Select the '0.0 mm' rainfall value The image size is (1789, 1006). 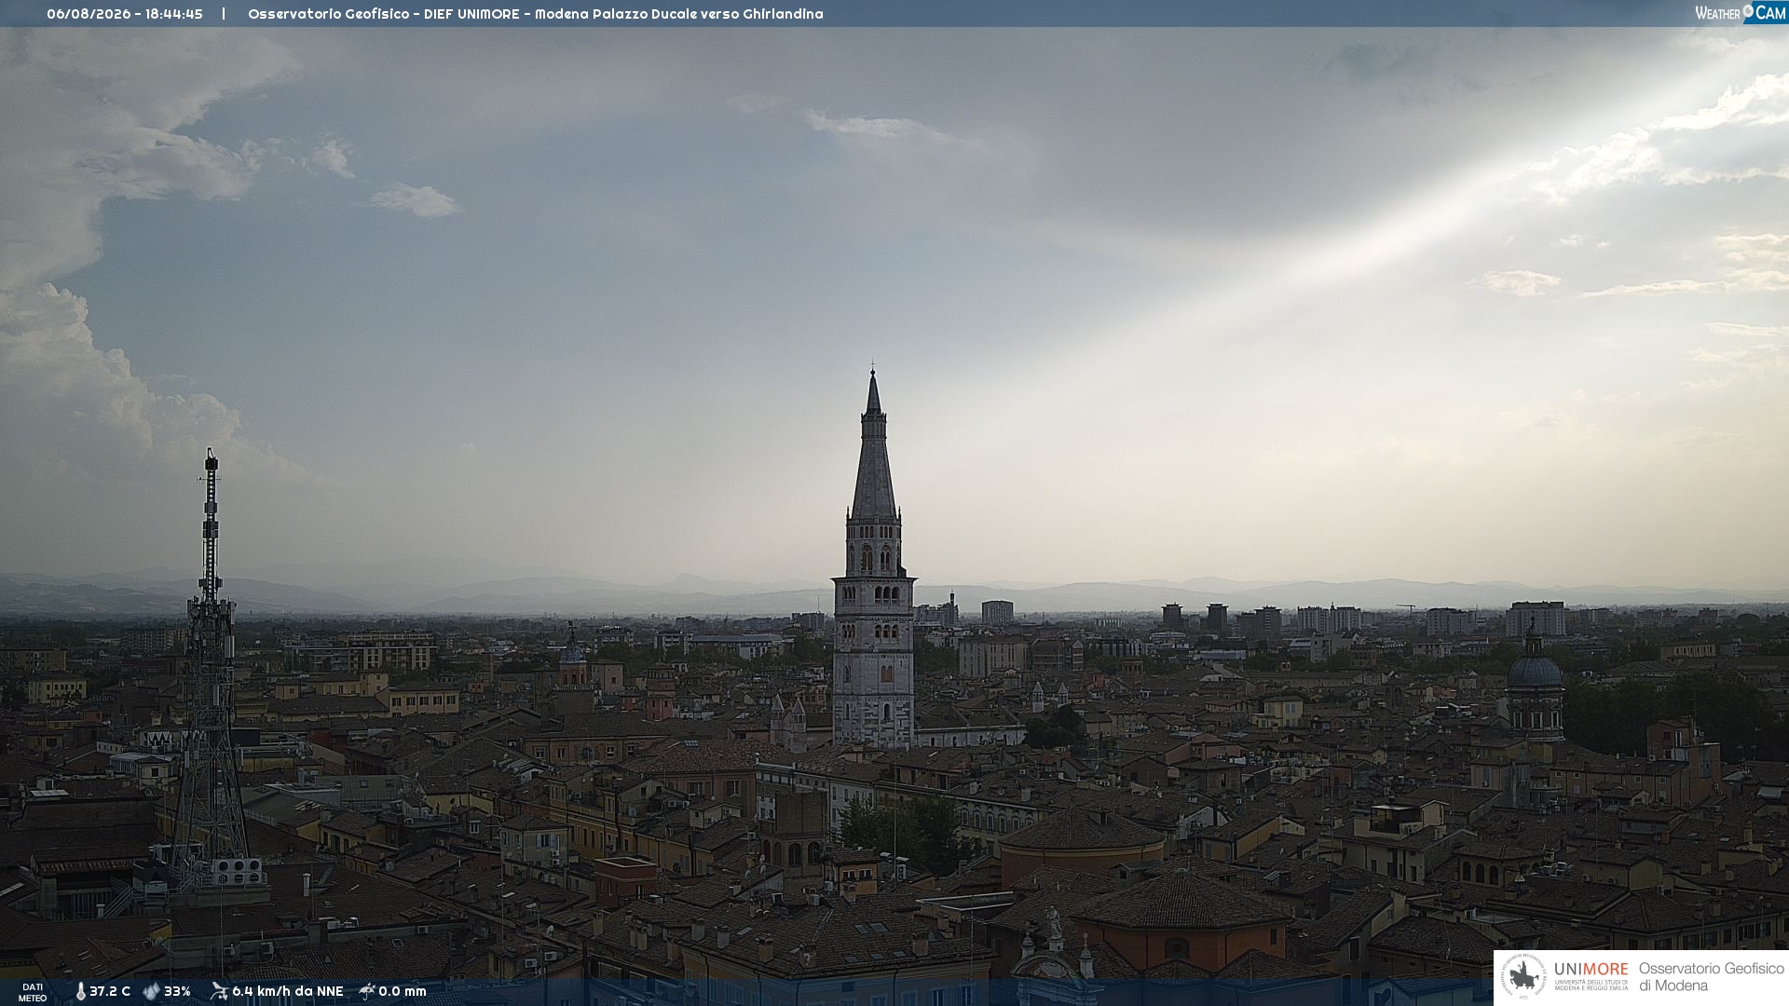click(x=403, y=992)
